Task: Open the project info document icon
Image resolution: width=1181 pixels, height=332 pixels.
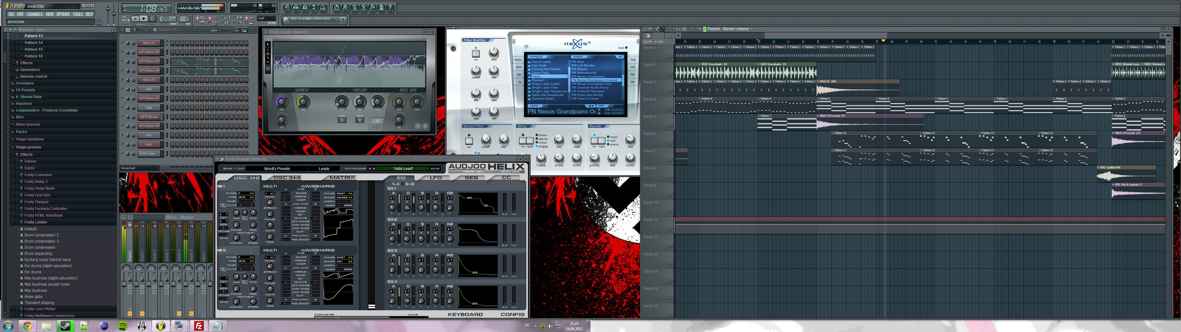Action: [x=381, y=8]
